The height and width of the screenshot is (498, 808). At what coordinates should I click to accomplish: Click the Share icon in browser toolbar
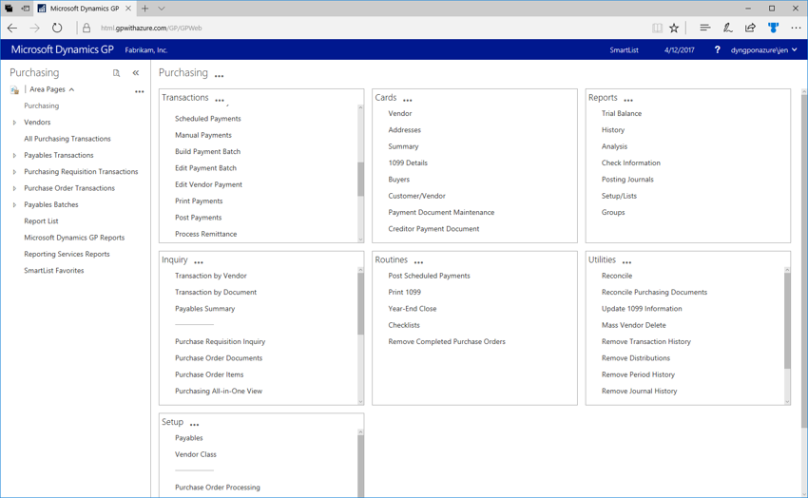pyautogui.click(x=750, y=28)
